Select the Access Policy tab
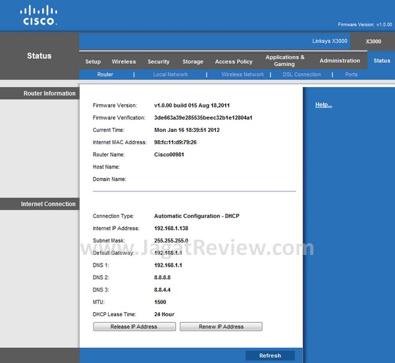 (234, 61)
